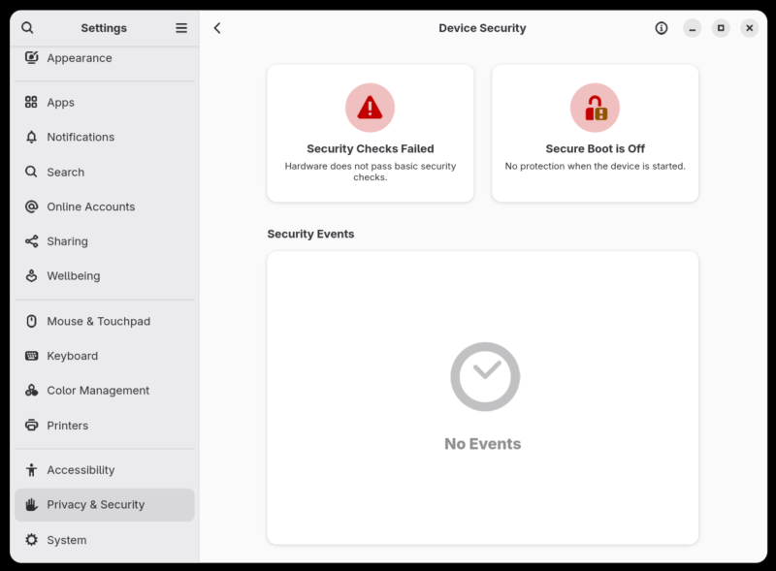Open the Security Checks Failed card

point(370,132)
